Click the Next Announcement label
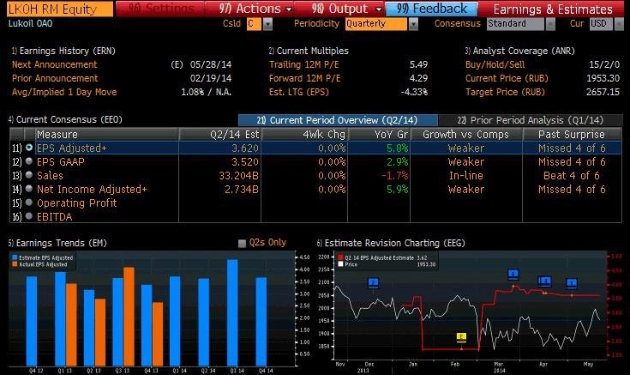Image resolution: width=630 pixels, height=375 pixels. pos(54,64)
